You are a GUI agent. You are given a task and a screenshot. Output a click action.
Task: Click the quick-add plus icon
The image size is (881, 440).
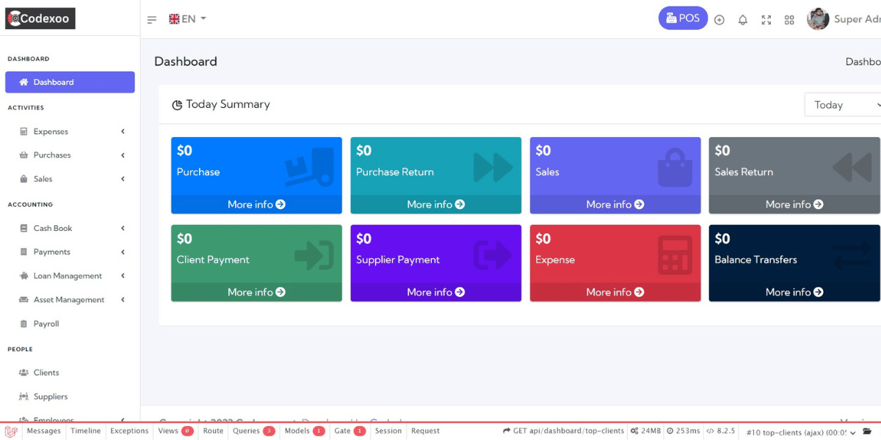(x=719, y=20)
